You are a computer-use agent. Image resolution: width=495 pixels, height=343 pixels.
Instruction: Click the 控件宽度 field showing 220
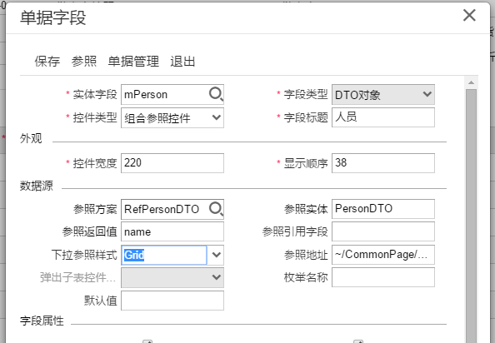pos(172,163)
